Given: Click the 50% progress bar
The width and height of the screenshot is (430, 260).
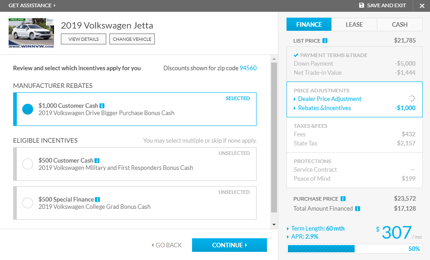Looking at the screenshot, I should pos(354,249).
